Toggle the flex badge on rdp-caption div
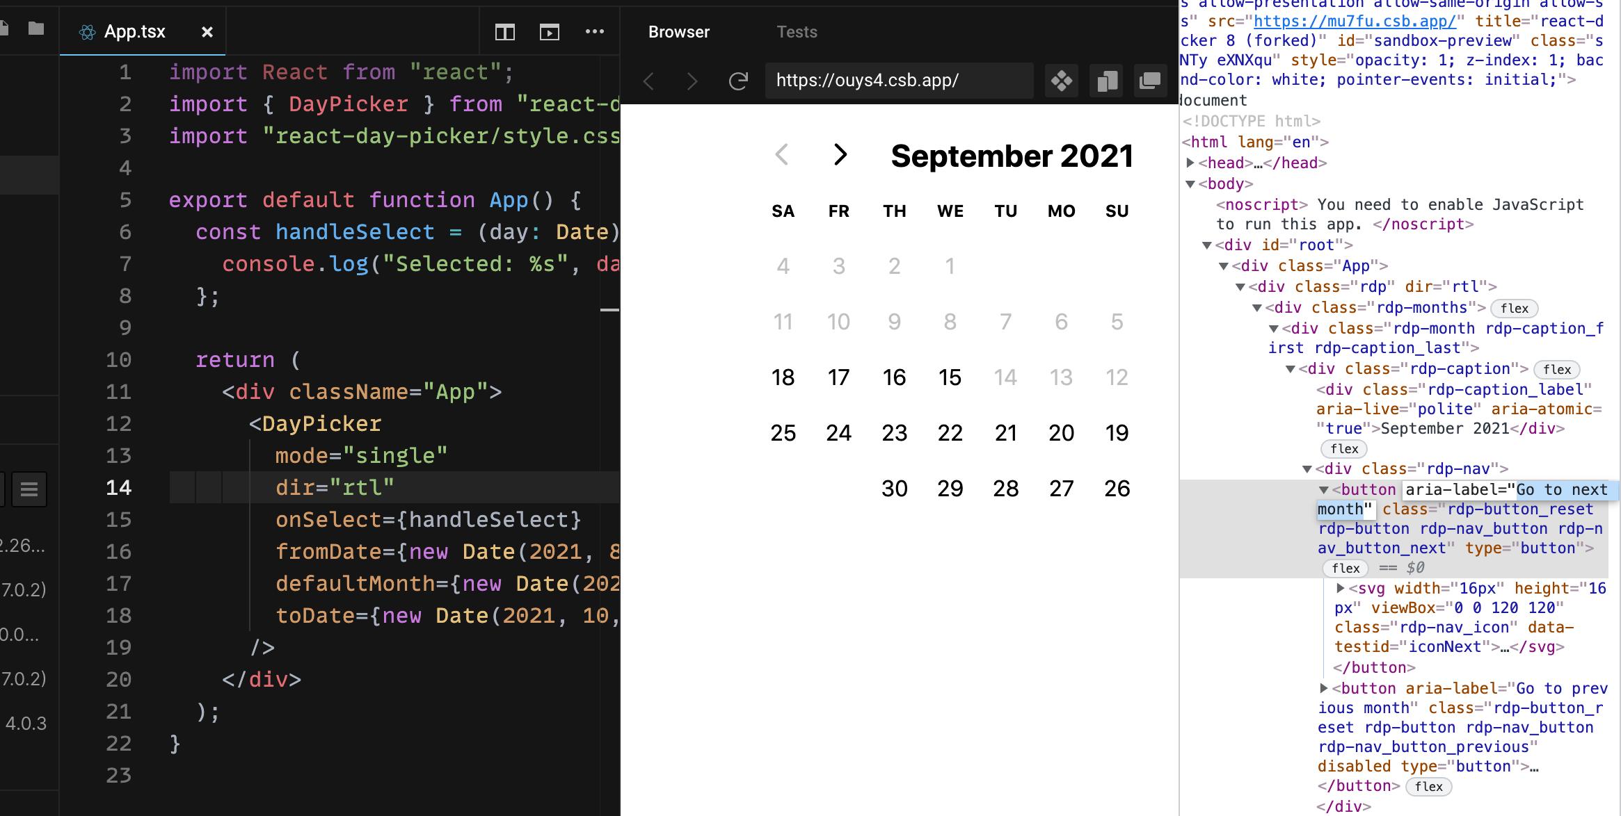Image resolution: width=1621 pixels, height=816 pixels. [x=1556, y=369]
